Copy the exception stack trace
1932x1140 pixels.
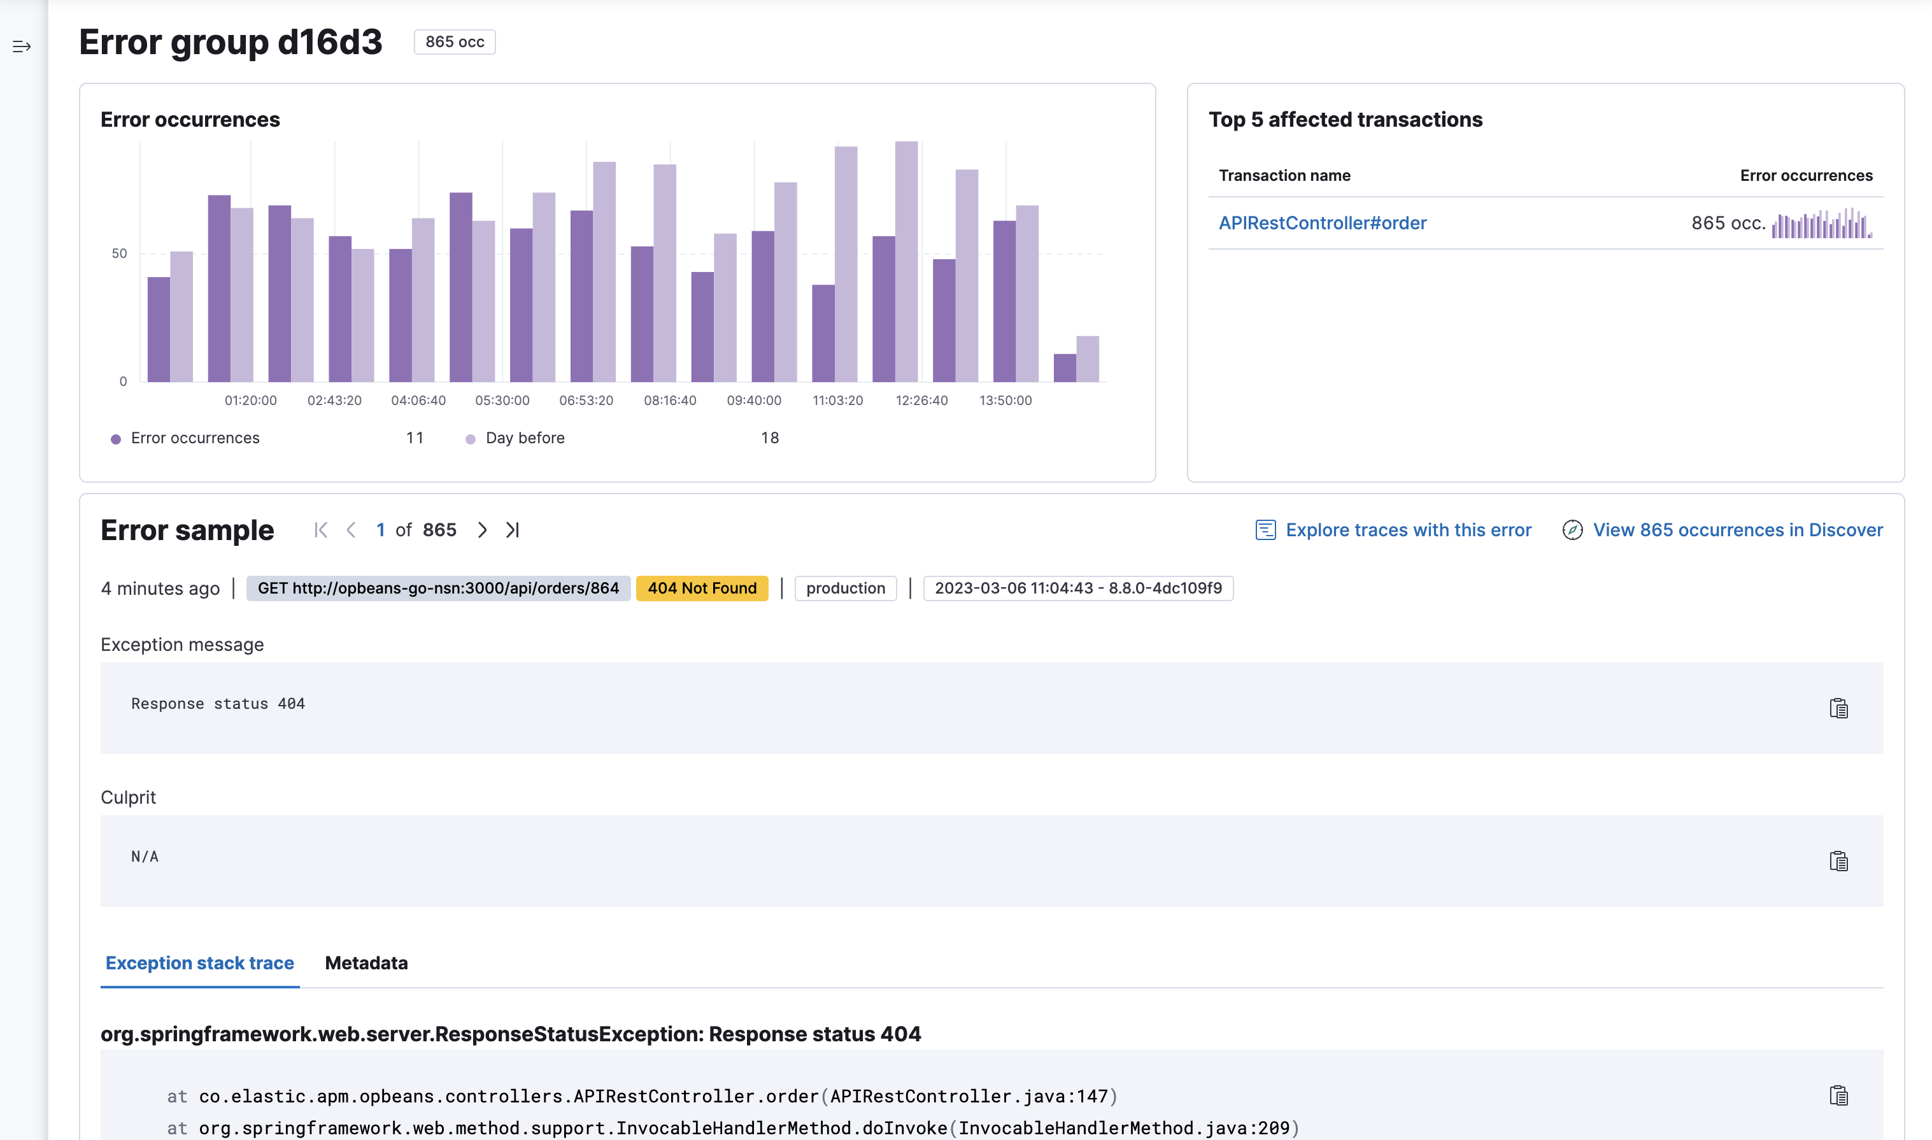[1838, 1095]
